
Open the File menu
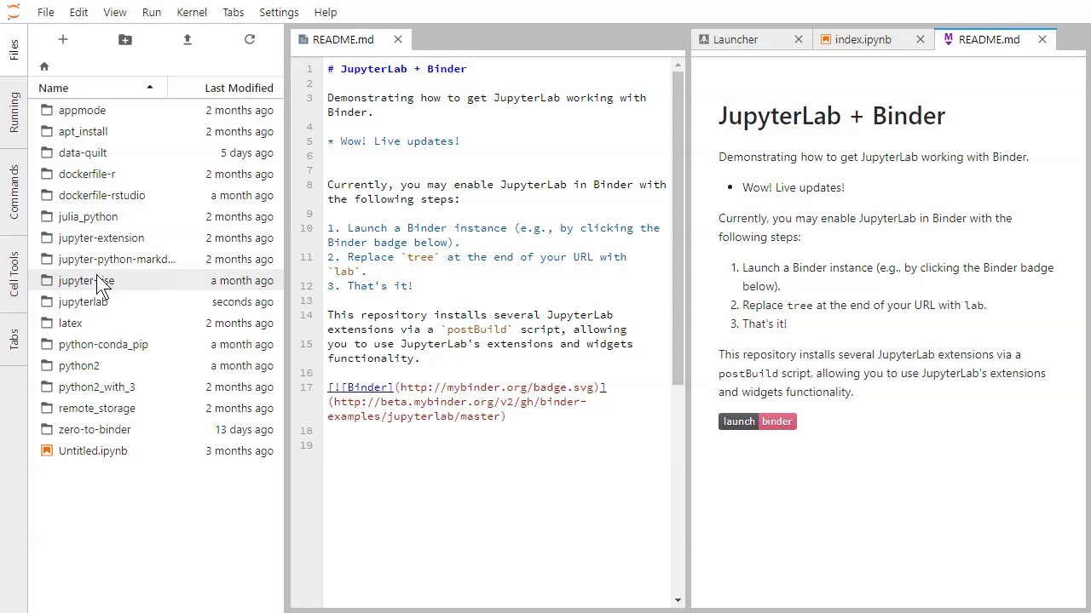pos(46,12)
